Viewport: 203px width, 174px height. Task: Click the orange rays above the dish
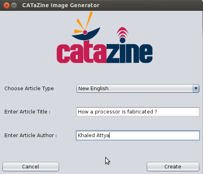click(84, 22)
